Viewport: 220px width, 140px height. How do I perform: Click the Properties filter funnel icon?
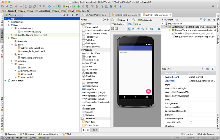[x=213, y=69]
